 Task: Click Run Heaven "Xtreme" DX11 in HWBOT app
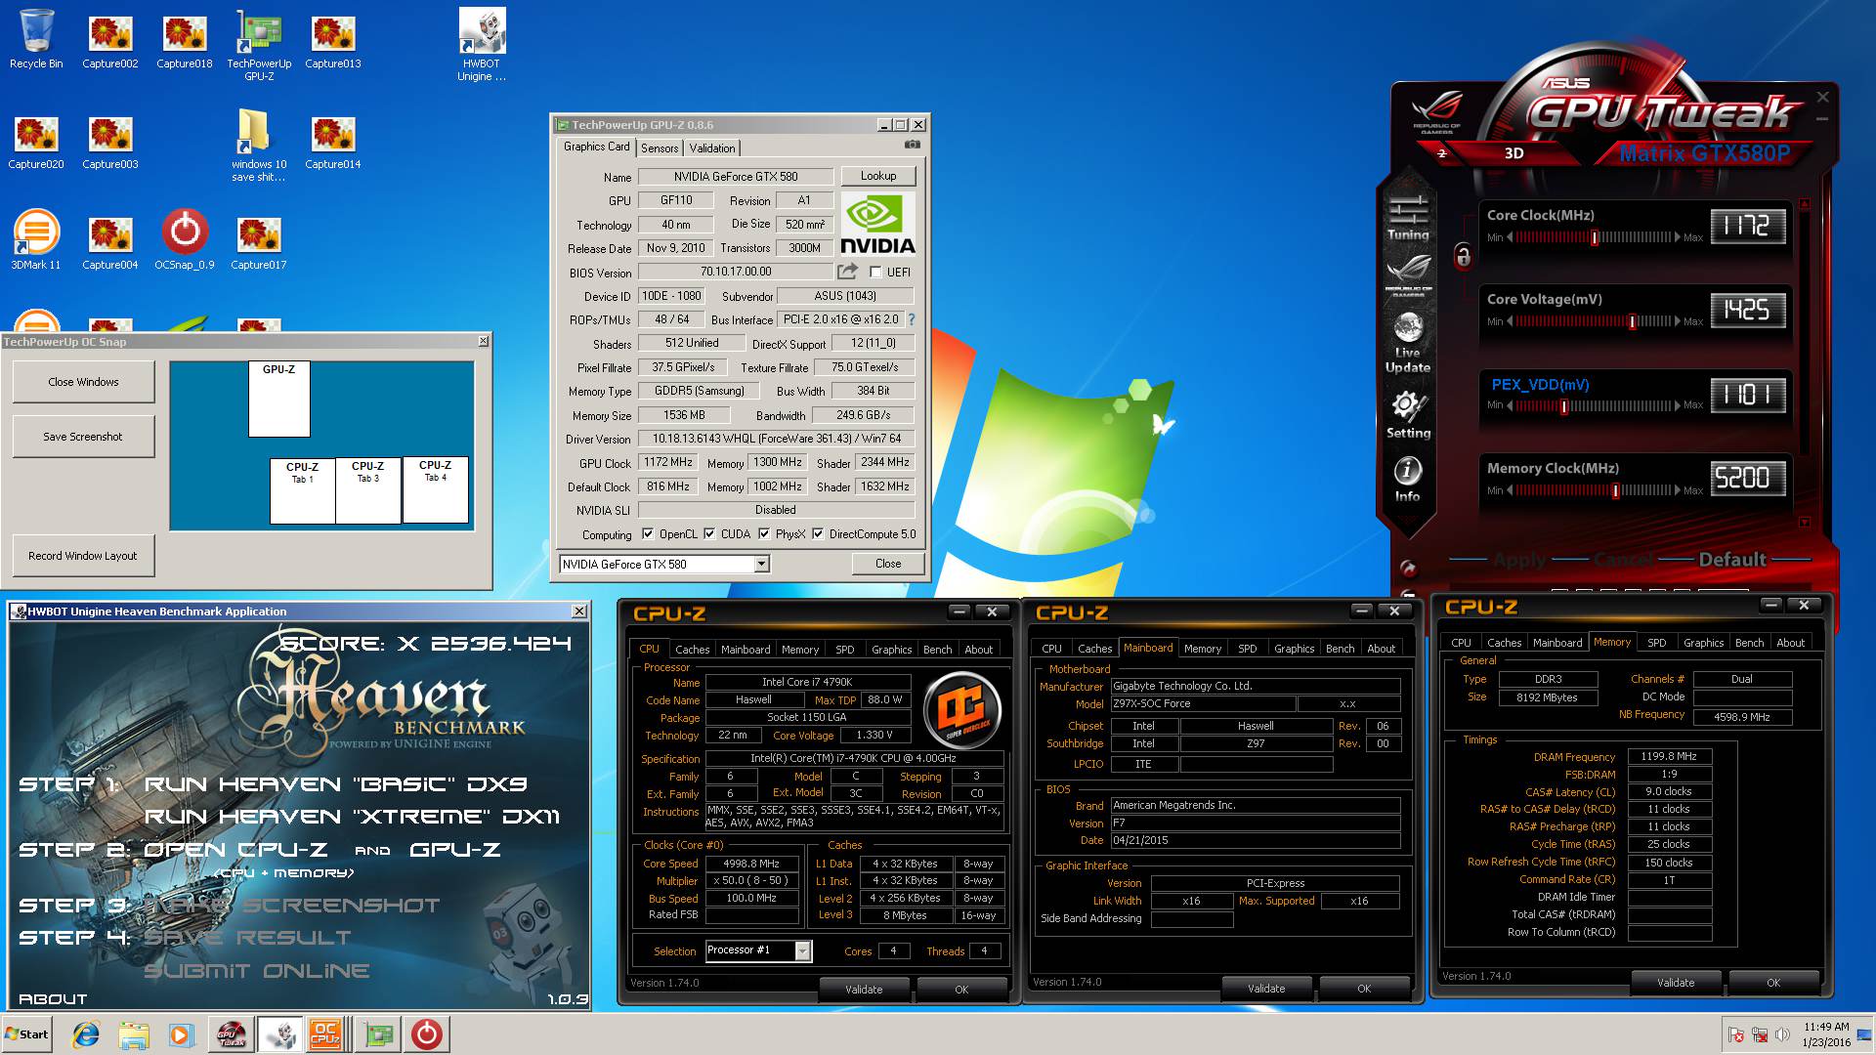[x=352, y=817]
